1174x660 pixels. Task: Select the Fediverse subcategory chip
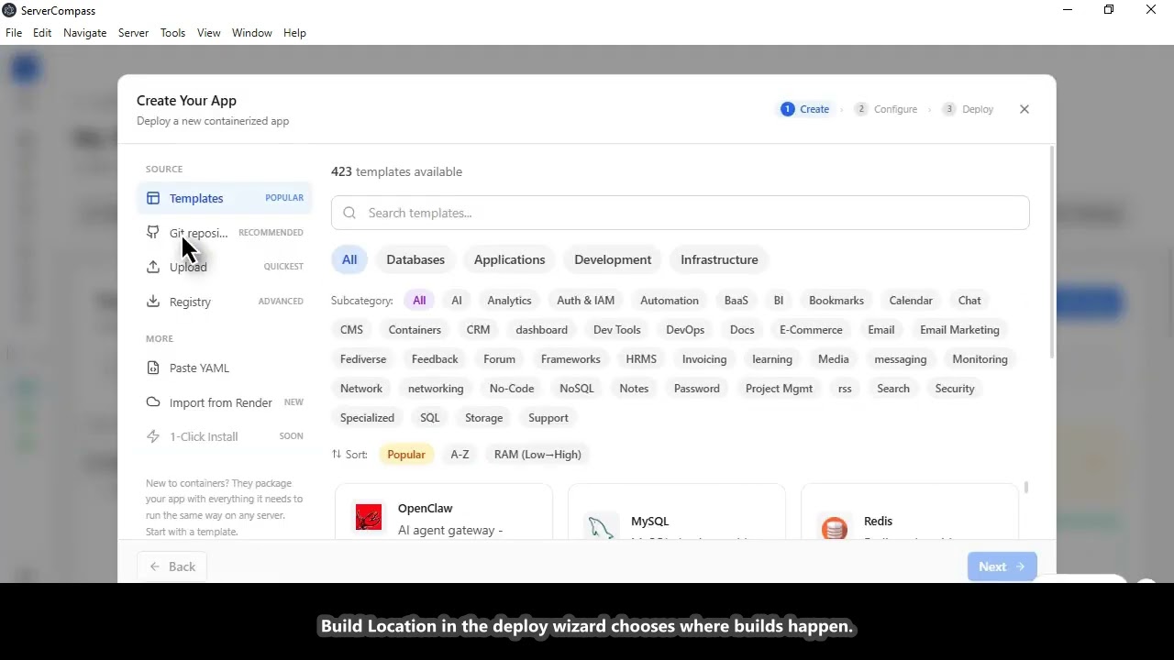click(x=363, y=359)
